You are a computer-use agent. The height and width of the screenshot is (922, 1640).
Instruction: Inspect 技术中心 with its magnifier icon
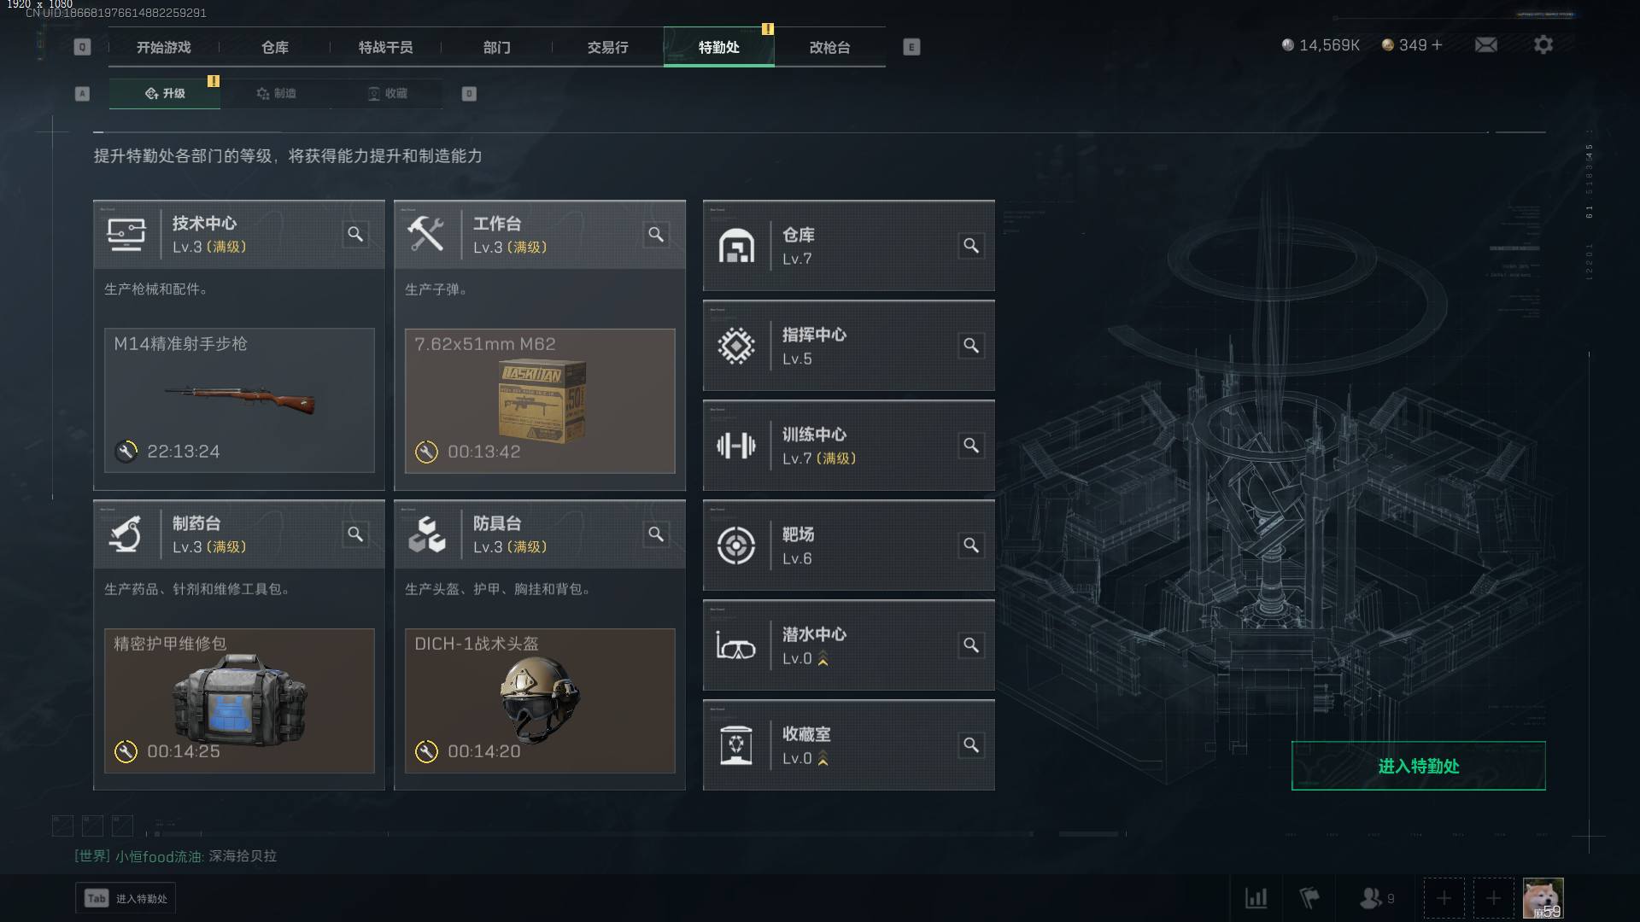355,234
